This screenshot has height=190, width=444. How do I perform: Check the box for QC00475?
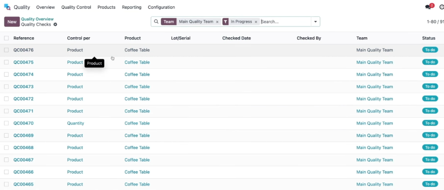6,62
